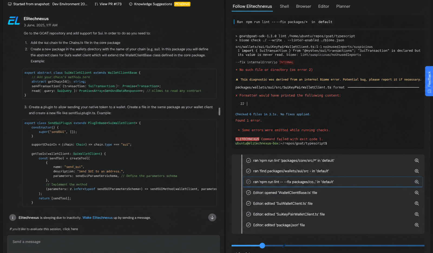This screenshot has width=433, height=253.
Task: Click the magnifier for edited 'package.json' step
Action: click(x=417, y=225)
